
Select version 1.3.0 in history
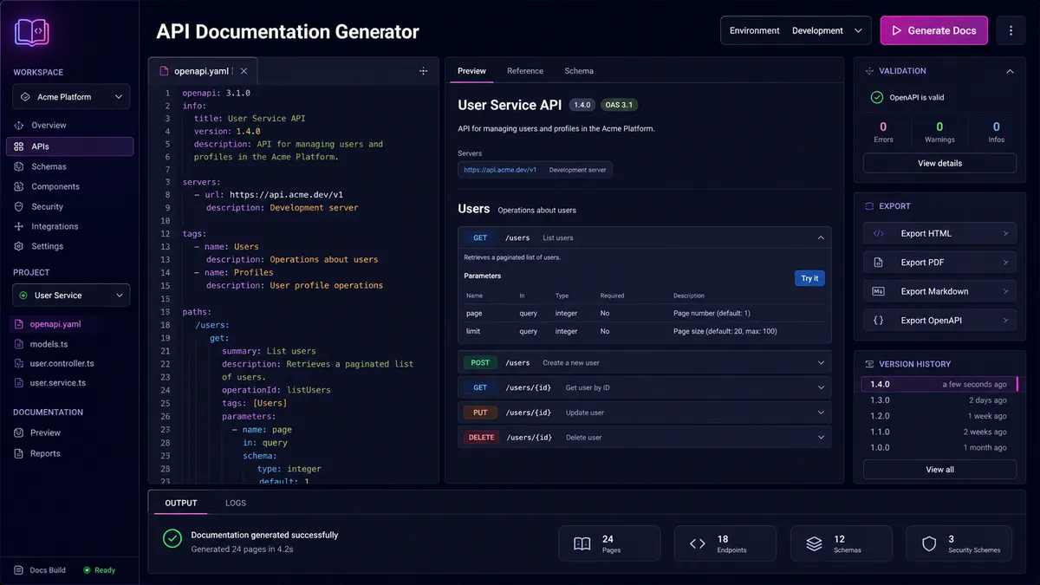[939, 400]
